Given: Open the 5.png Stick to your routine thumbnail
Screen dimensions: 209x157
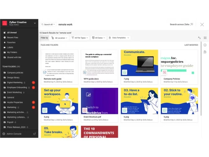Looking at the screenshot, I should point(179,101).
